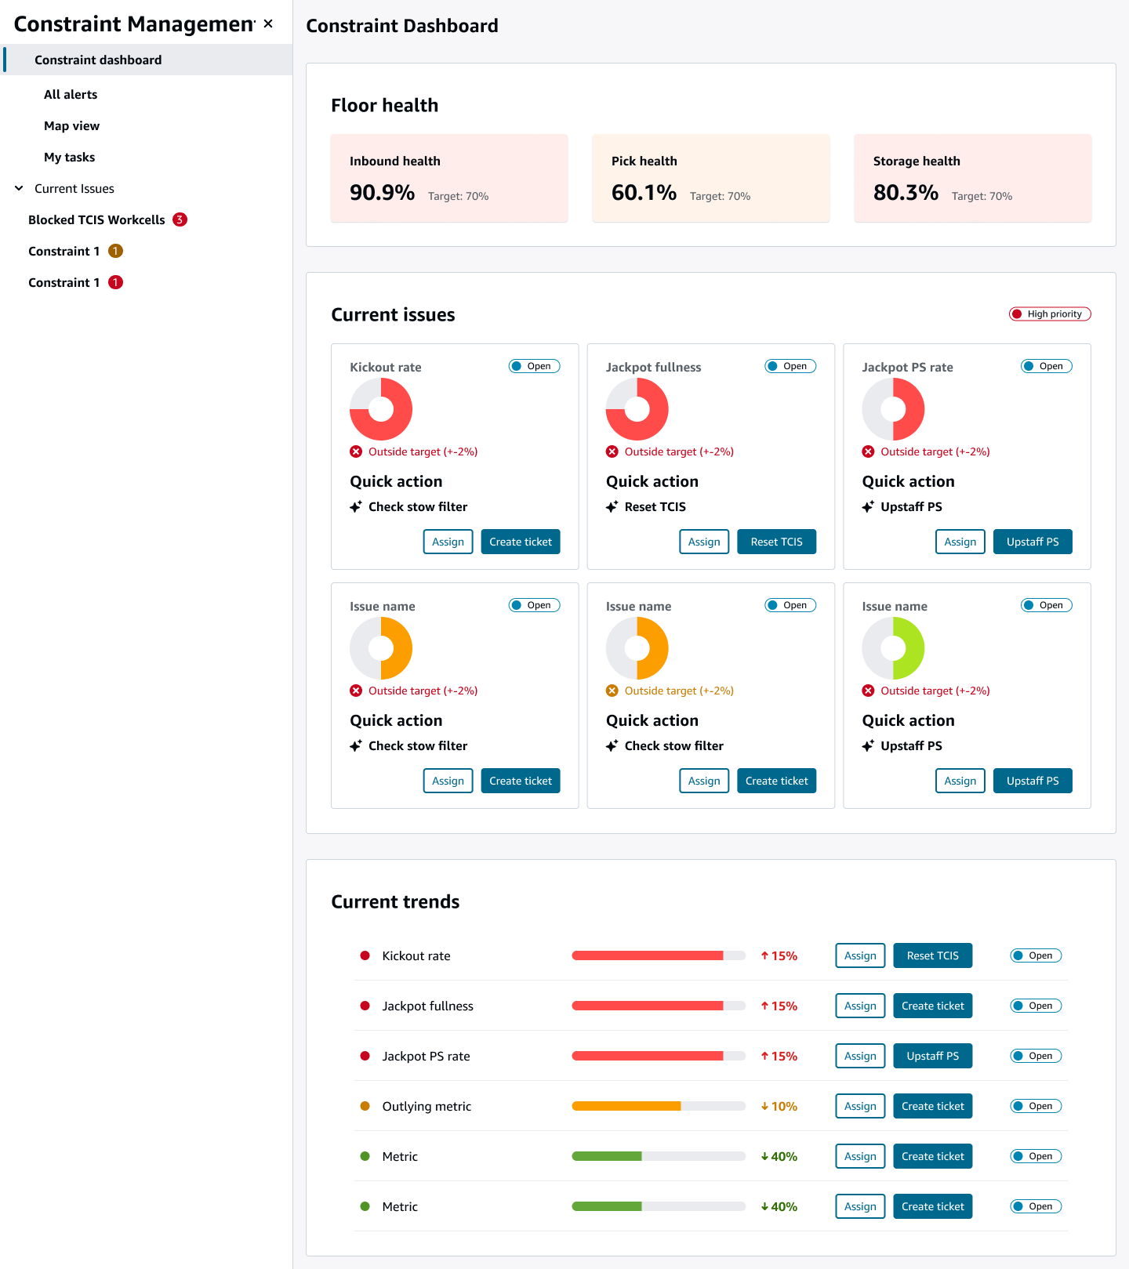Viewport: 1129px width, 1269px height.
Task: Create ticket in Jackpot fullness trend row
Action: [x=933, y=1006]
